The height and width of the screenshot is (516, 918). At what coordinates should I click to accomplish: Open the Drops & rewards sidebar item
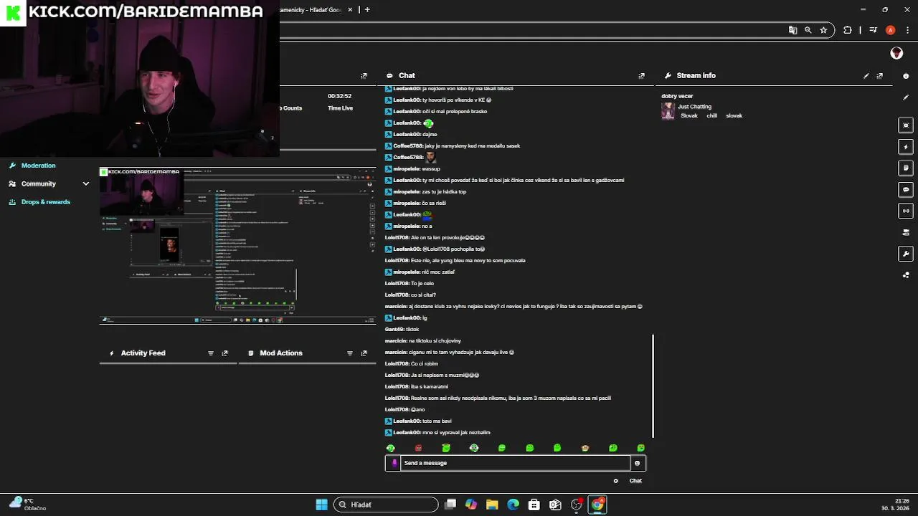(x=39, y=202)
